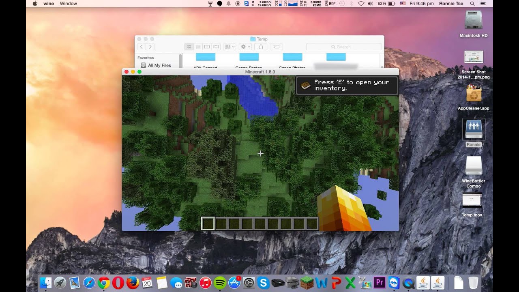Launch Opera from Dock
The width and height of the screenshot is (519, 292).
(118, 282)
